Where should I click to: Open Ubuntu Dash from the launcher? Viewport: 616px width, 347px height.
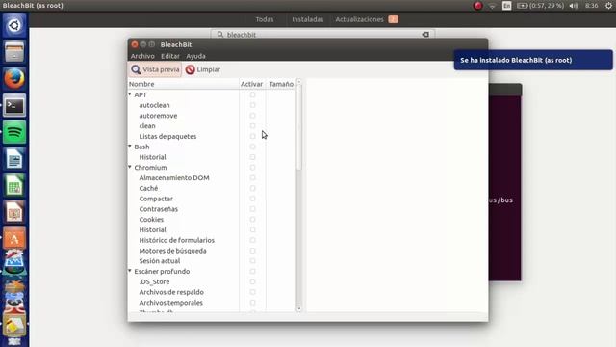click(14, 26)
